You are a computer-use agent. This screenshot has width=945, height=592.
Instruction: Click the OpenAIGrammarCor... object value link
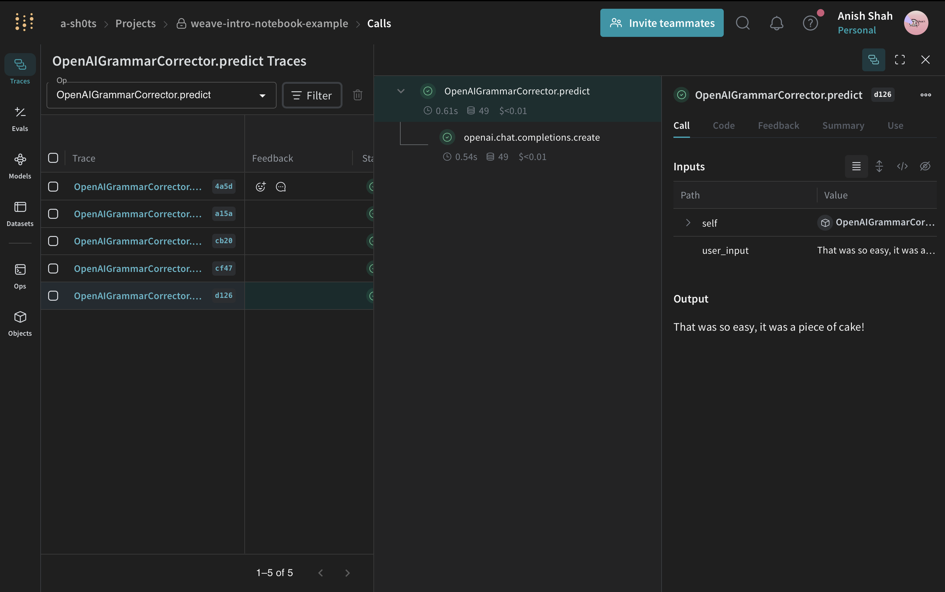(x=885, y=223)
